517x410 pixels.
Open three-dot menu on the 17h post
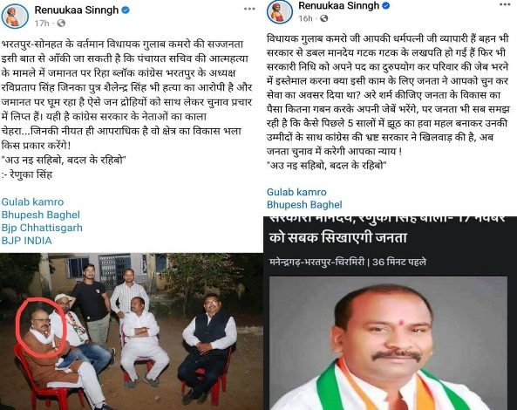249,9
